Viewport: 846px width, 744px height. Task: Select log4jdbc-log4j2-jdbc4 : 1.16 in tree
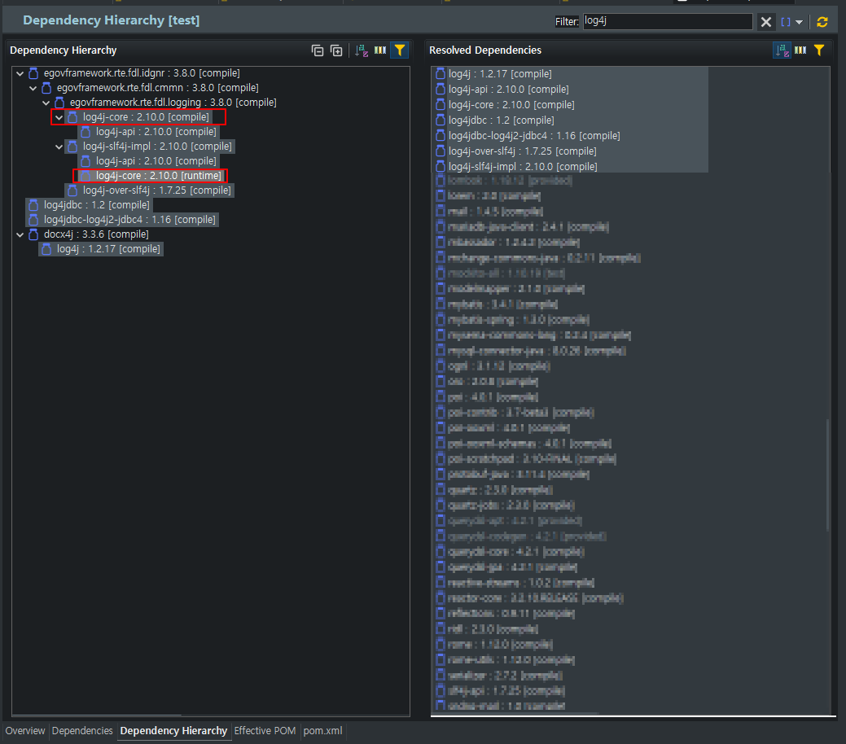[x=129, y=219]
